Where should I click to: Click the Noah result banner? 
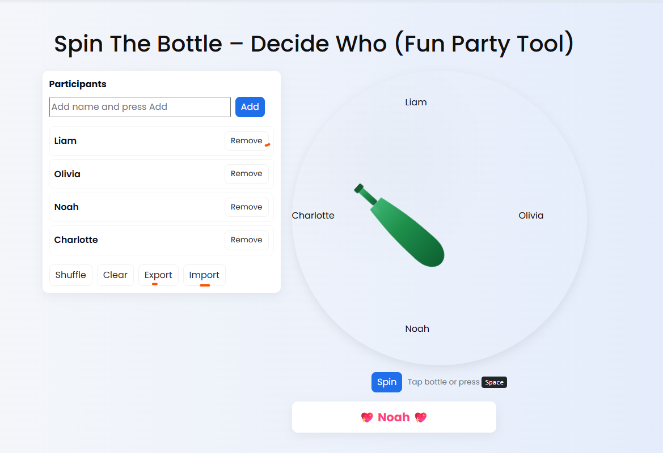click(394, 417)
